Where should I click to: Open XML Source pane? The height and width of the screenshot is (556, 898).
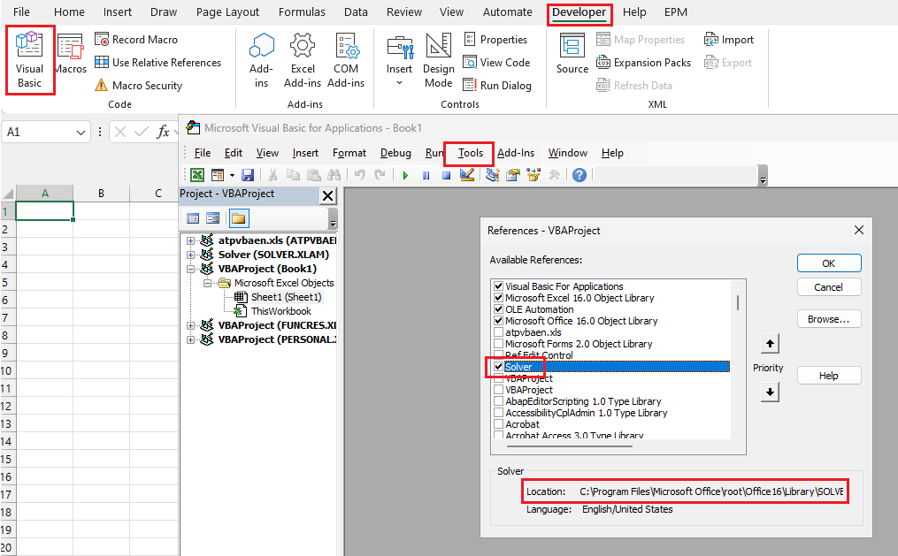[572, 54]
